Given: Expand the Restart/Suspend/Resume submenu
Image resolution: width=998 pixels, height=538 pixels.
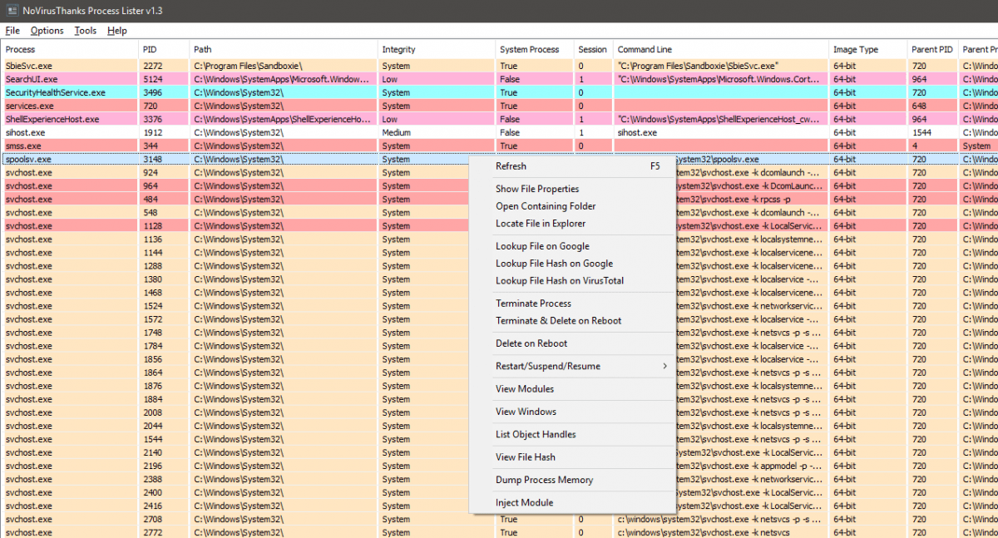Looking at the screenshot, I should point(547,366).
